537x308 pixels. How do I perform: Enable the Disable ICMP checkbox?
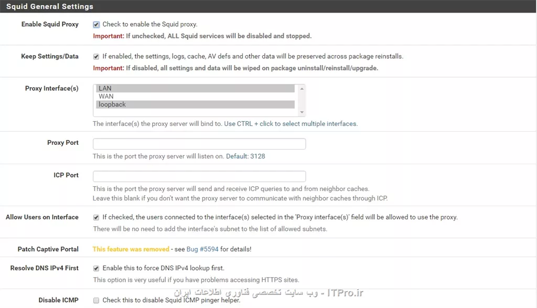point(96,301)
